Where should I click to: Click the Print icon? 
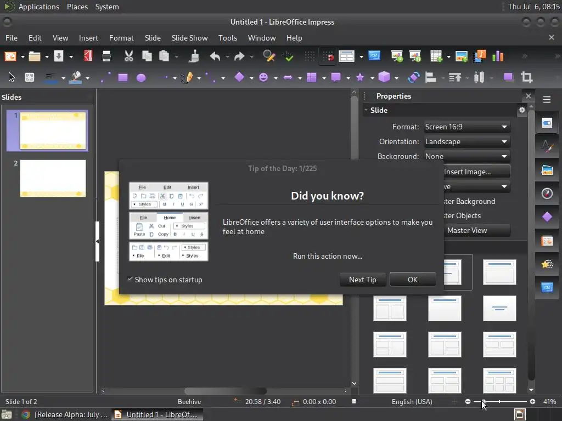106,56
